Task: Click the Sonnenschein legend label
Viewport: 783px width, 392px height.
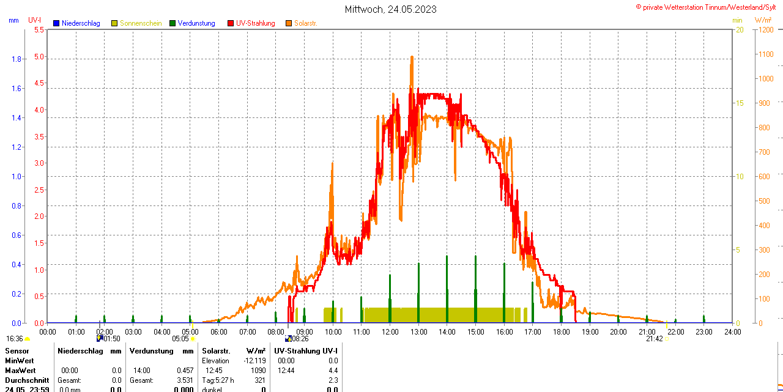Action: (x=141, y=23)
